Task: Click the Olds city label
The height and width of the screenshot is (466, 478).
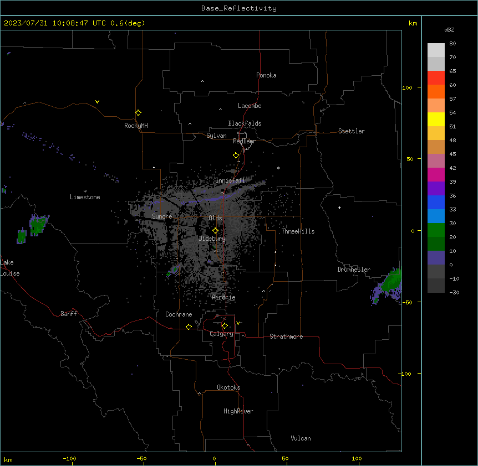Action: coord(215,218)
